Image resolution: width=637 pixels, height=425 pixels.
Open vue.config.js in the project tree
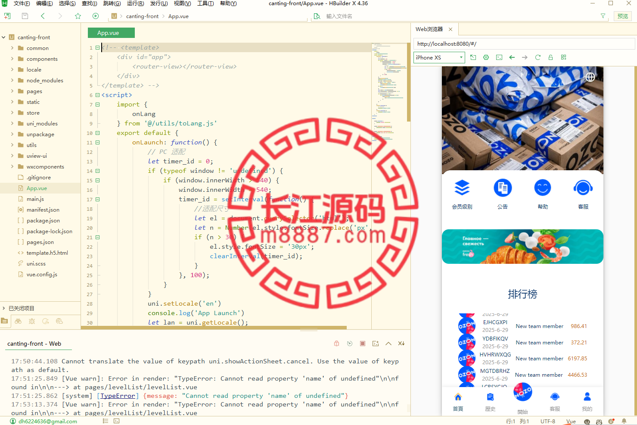pos(42,274)
